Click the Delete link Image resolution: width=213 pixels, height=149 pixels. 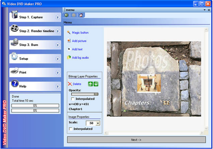tap(77, 84)
